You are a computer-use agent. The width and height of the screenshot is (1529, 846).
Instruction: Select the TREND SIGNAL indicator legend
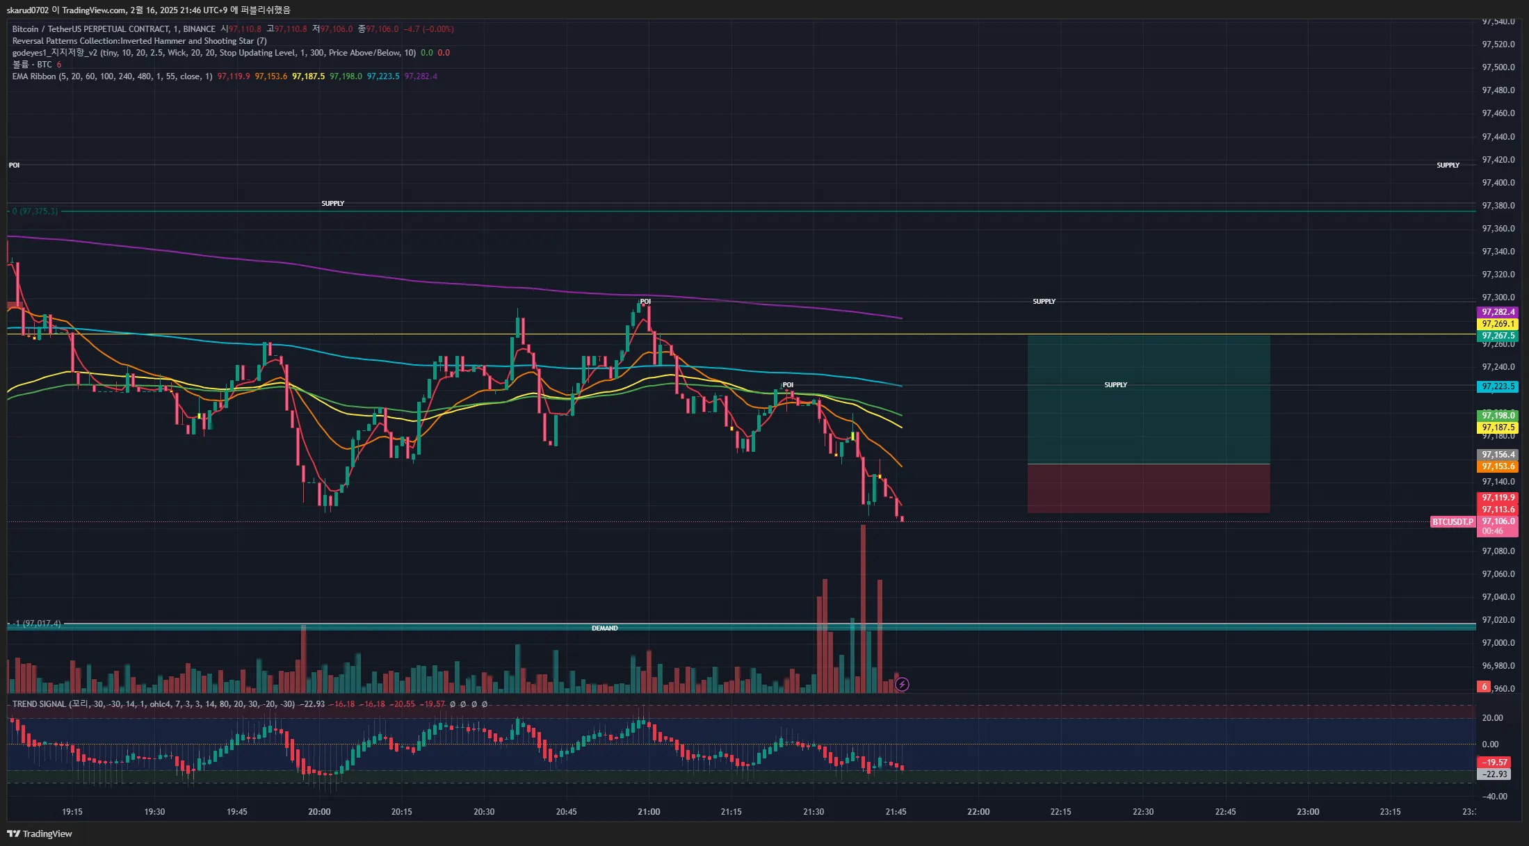coord(153,704)
